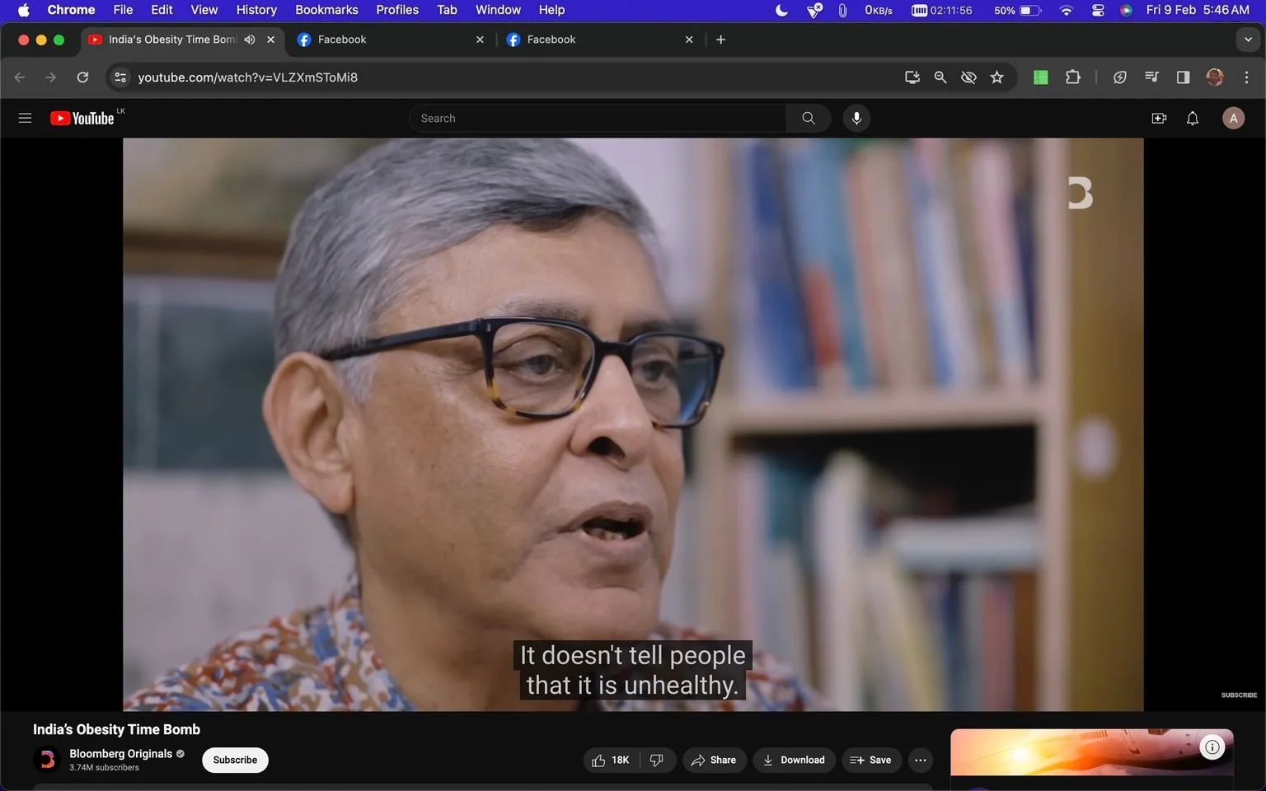
Task: View site information icon in address bar
Action: [120, 77]
